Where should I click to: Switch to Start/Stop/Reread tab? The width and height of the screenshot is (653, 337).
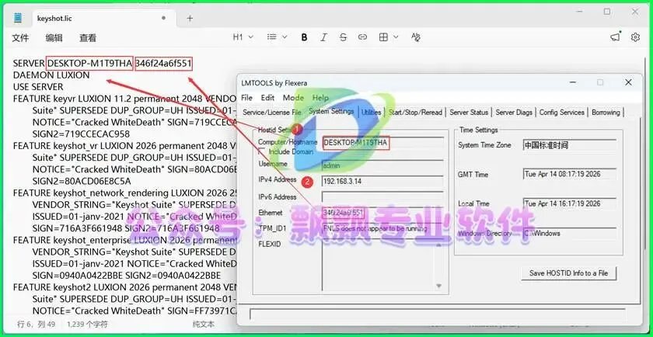click(416, 113)
